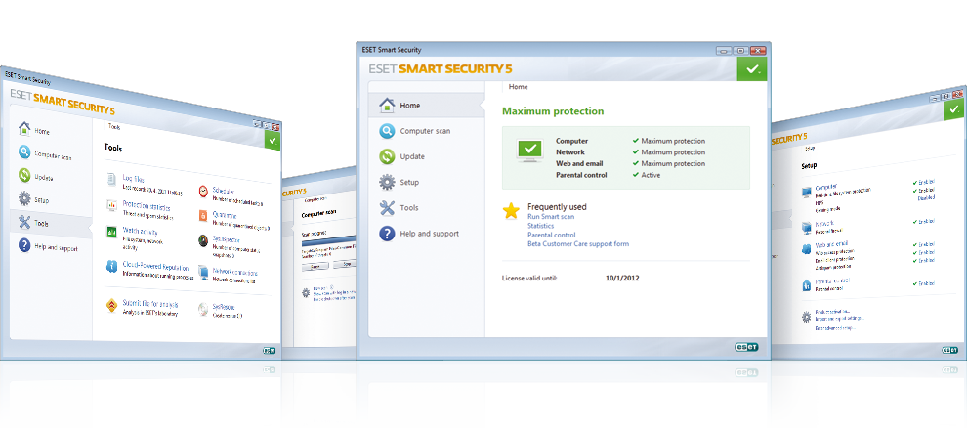967x430 pixels.
Task: Click Network row's Maximum protection status
Action: [668, 152]
